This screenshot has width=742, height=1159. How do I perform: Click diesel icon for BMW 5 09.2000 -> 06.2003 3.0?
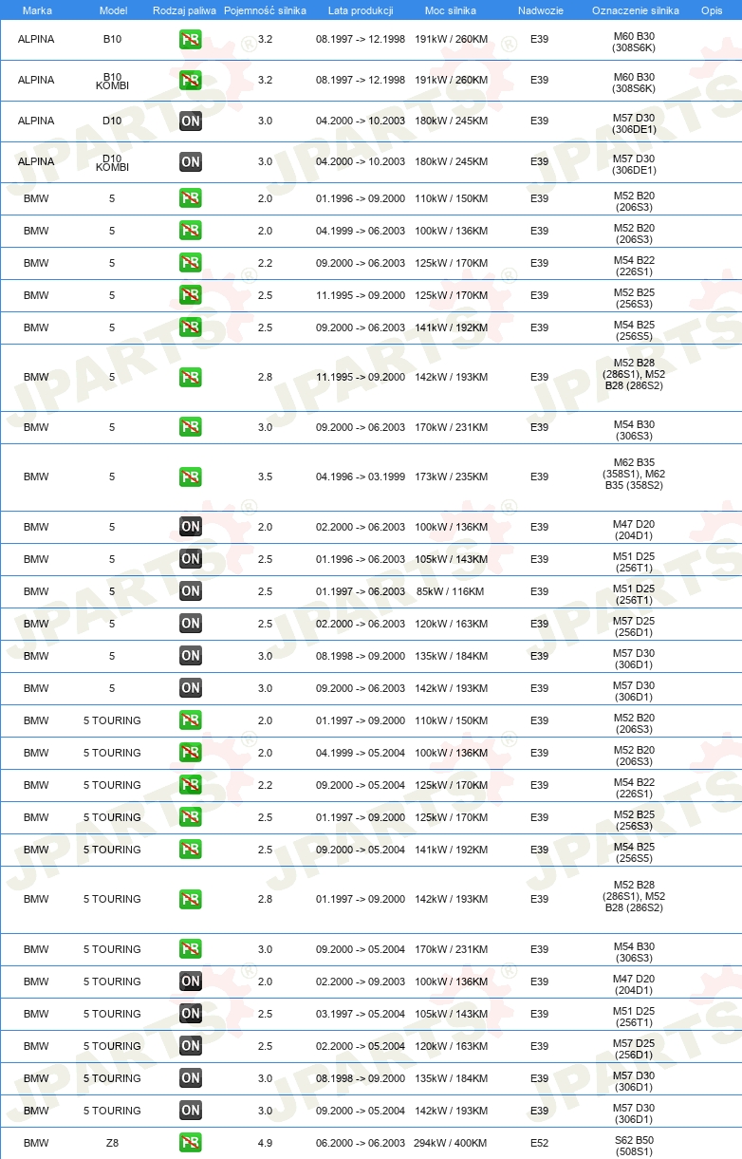point(191,688)
